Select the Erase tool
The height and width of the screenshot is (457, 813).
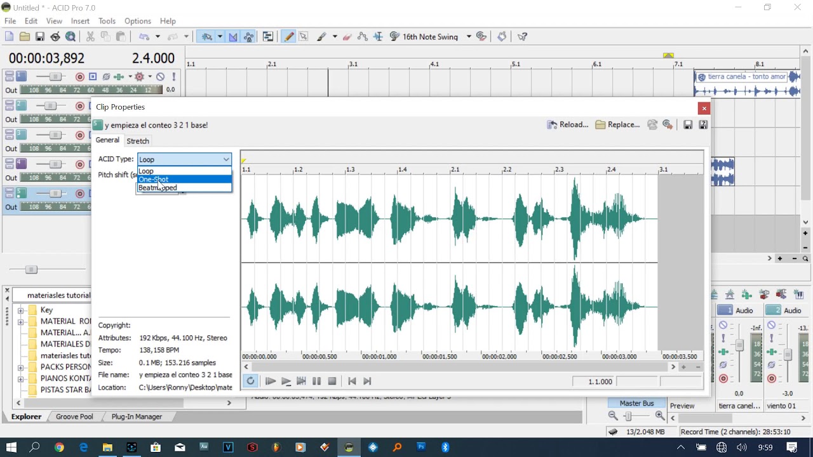tap(347, 37)
